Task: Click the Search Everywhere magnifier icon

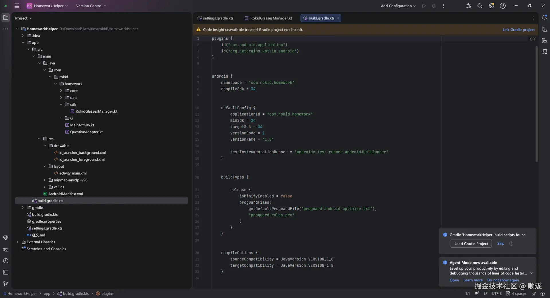Action: point(480,6)
